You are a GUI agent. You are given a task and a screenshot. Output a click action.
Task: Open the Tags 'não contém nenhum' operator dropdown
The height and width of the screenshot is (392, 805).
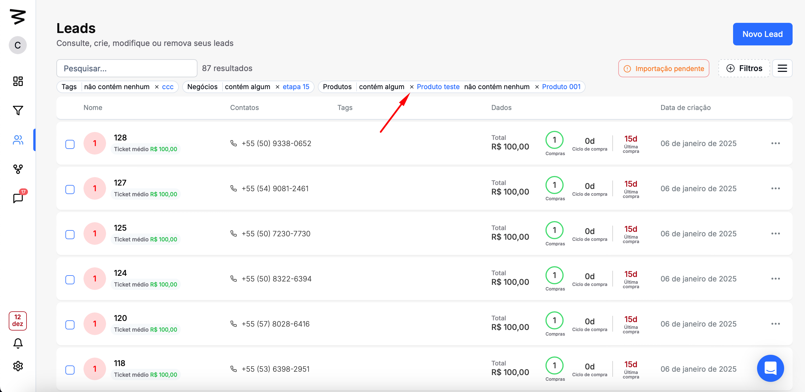(116, 87)
